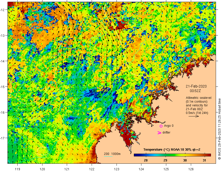
Task: Click latitude axis label '-16'
Action: tap(3, 112)
